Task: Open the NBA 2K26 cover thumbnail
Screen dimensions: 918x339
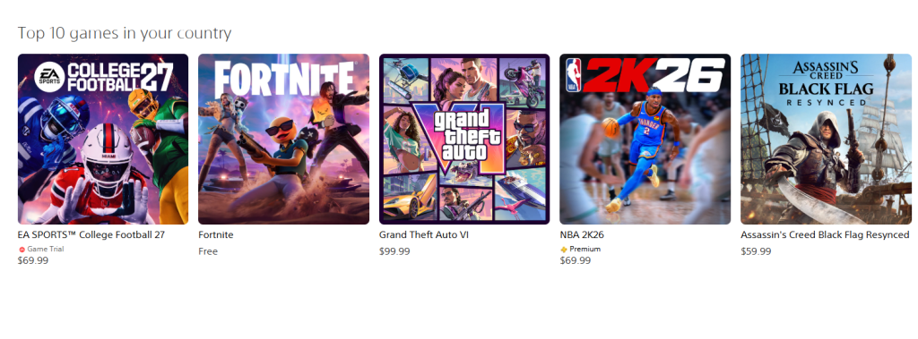Action: pos(645,140)
